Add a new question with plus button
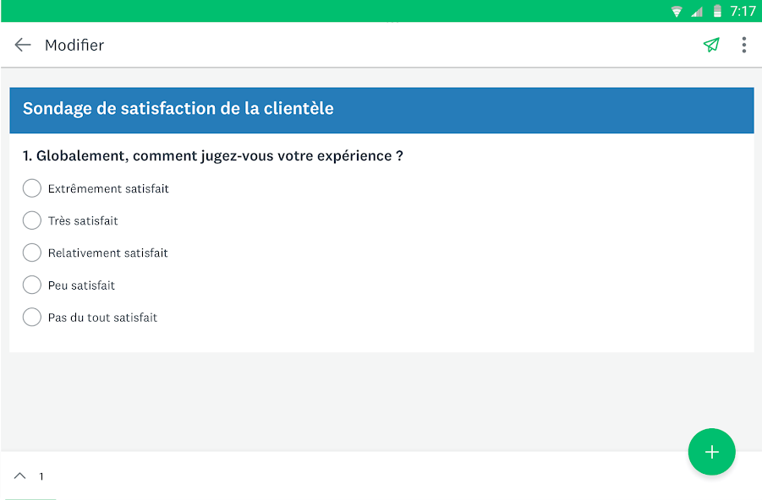The height and width of the screenshot is (500, 762). pyautogui.click(x=711, y=452)
